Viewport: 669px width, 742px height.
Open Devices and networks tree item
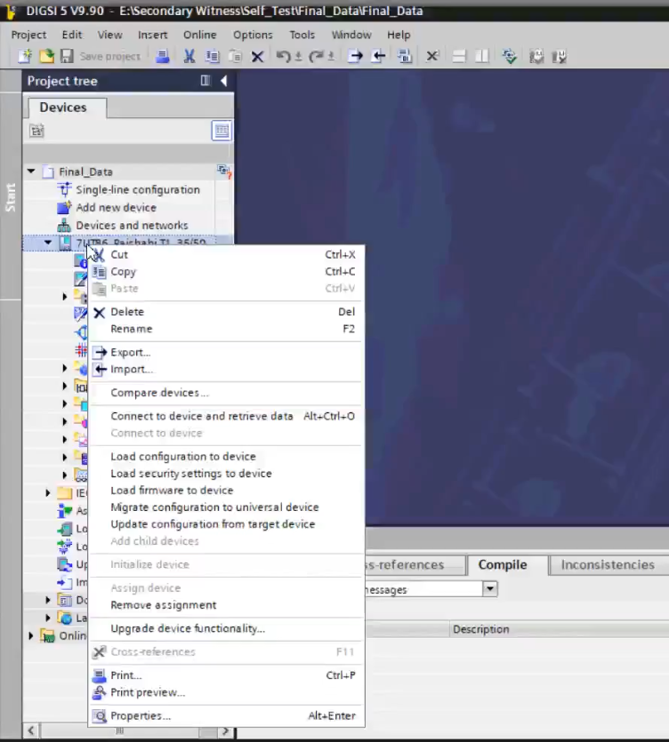point(132,226)
